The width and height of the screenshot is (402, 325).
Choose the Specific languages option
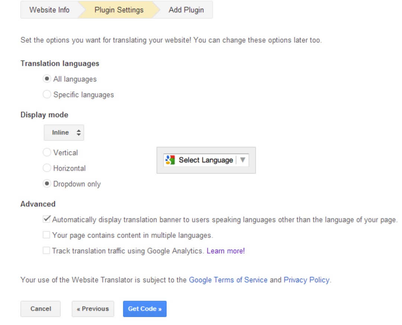pos(47,94)
